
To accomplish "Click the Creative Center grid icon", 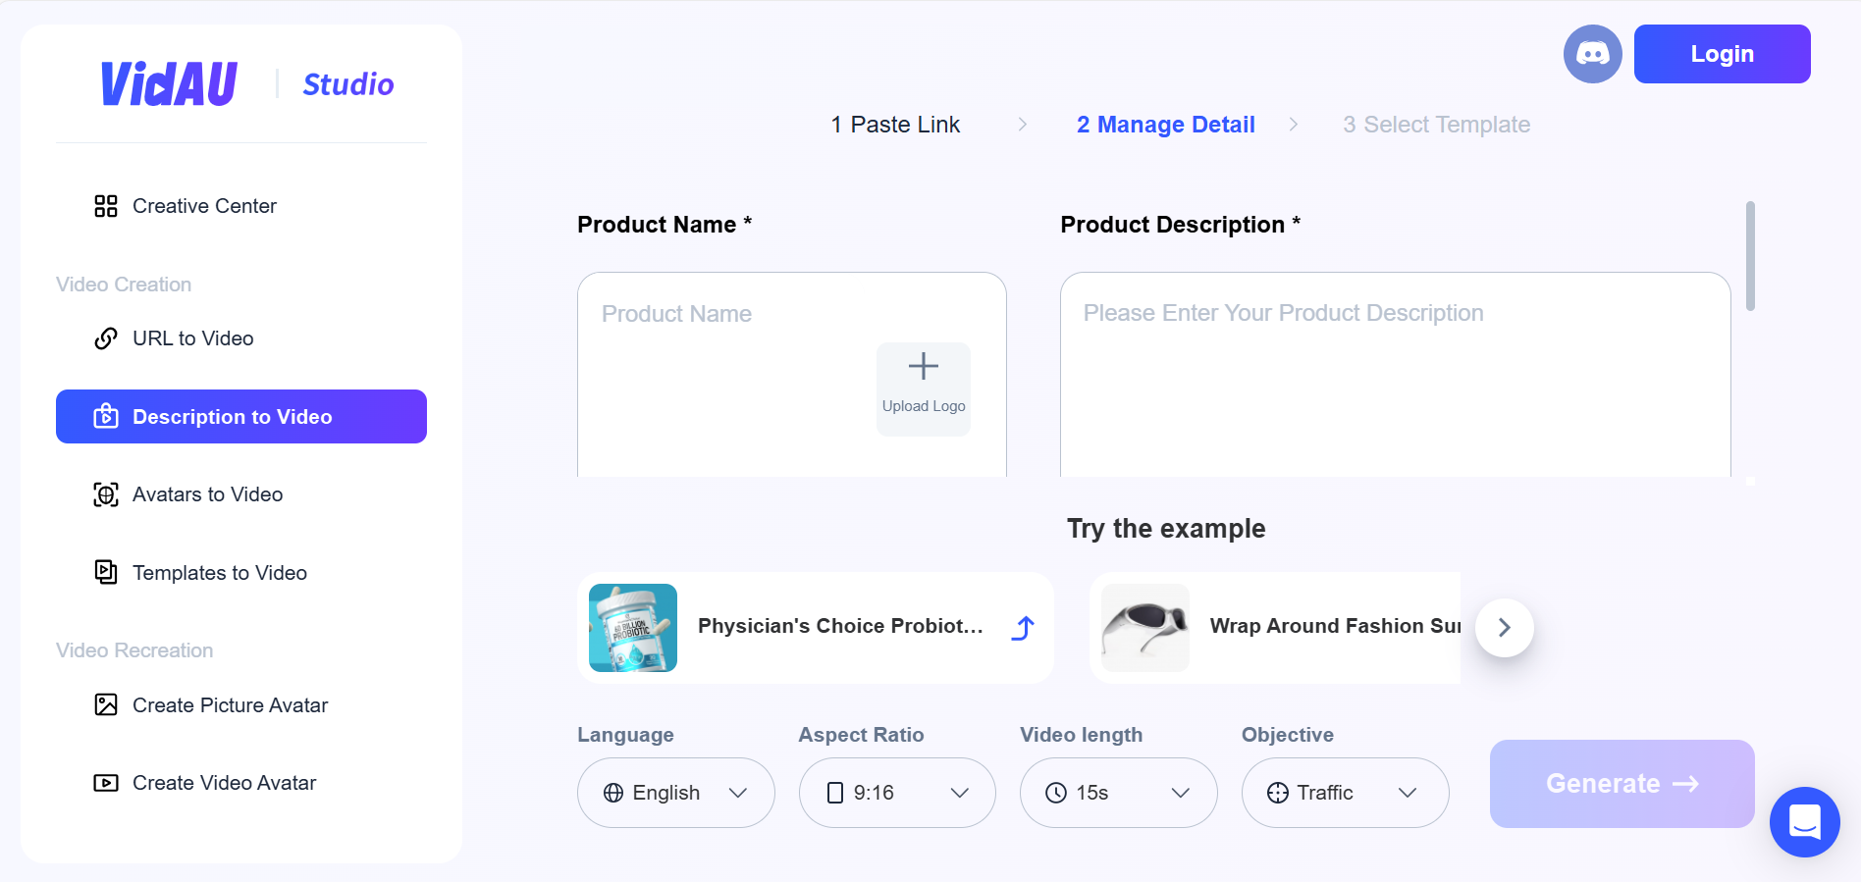I will click(106, 206).
